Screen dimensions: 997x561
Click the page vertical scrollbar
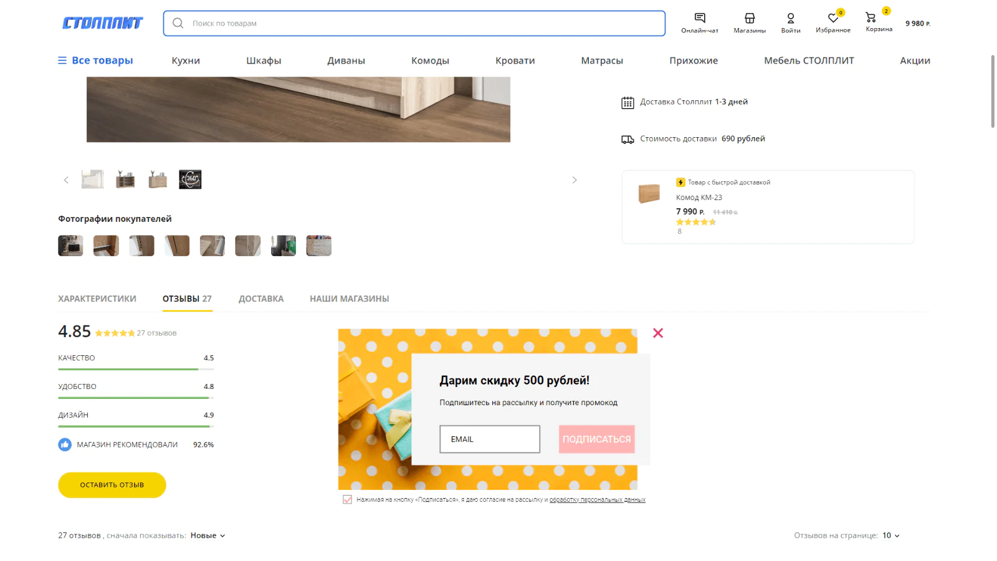click(993, 91)
